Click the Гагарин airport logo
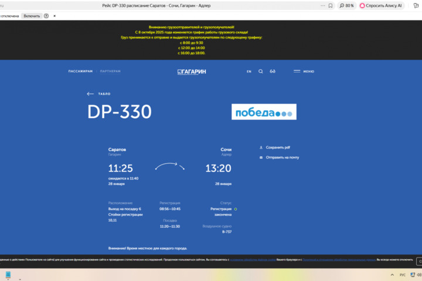Image resolution: width=422 pixels, height=281 pixels. 192,71
